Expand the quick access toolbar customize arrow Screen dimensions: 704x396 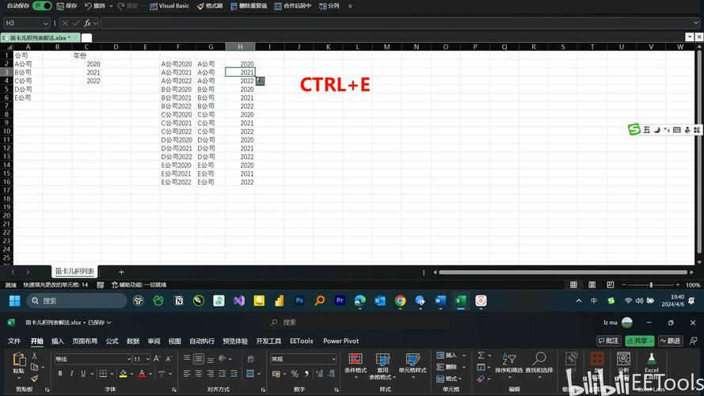(x=350, y=6)
